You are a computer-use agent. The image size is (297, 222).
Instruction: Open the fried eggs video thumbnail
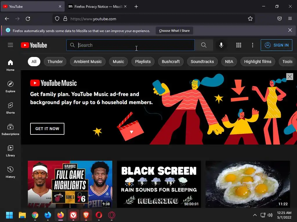click(248, 184)
